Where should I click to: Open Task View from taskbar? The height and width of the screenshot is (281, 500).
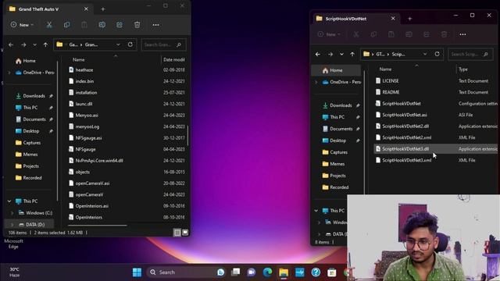point(236,272)
